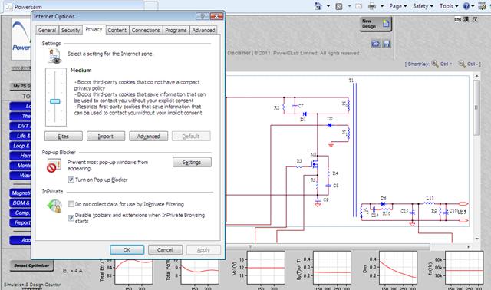The image size is (491, 290).
Task: Zoom out the schematic with magnifier minus icon
Action: point(462,64)
